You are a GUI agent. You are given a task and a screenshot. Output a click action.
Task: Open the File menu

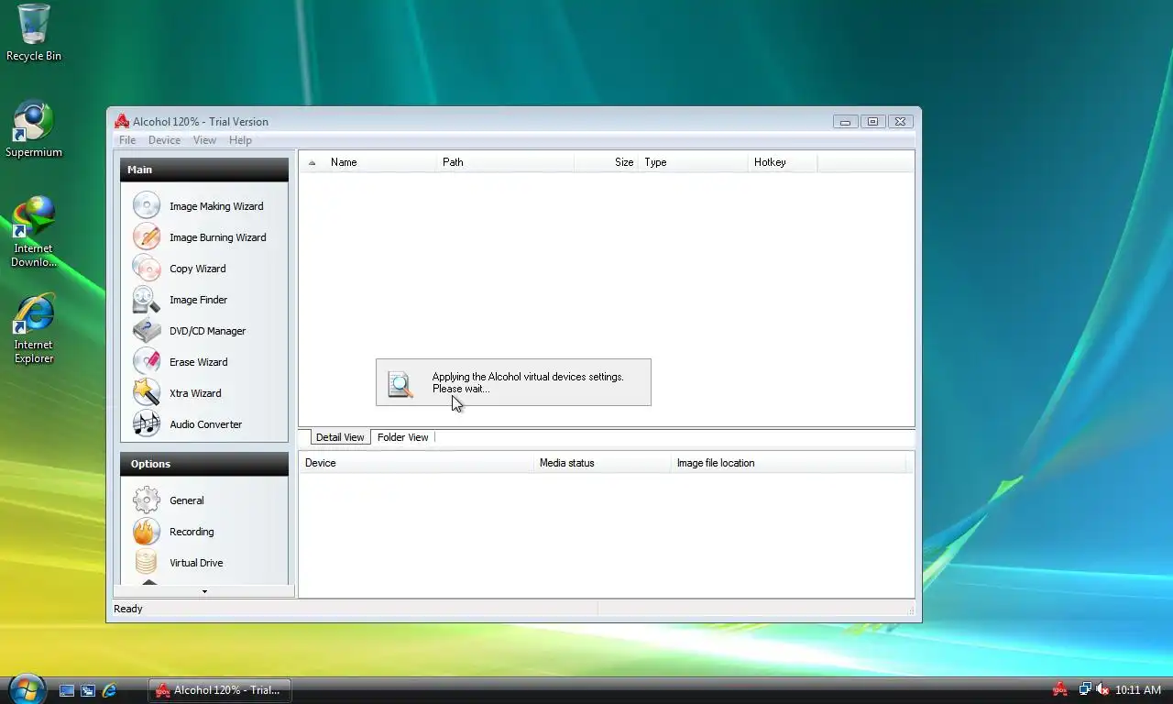point(127,140)
